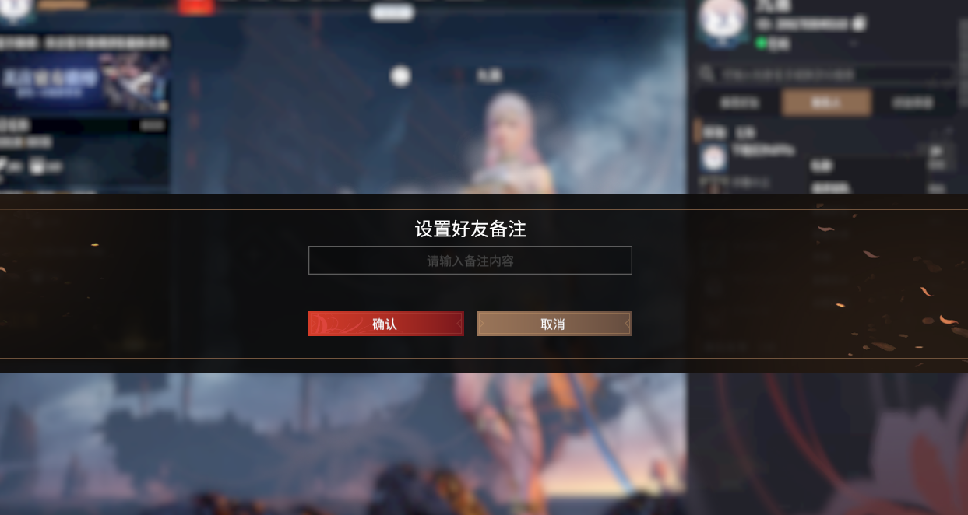Screen dimensions: 968x515
Task: Select the magnifier search icon
Action: click(707, 74)
